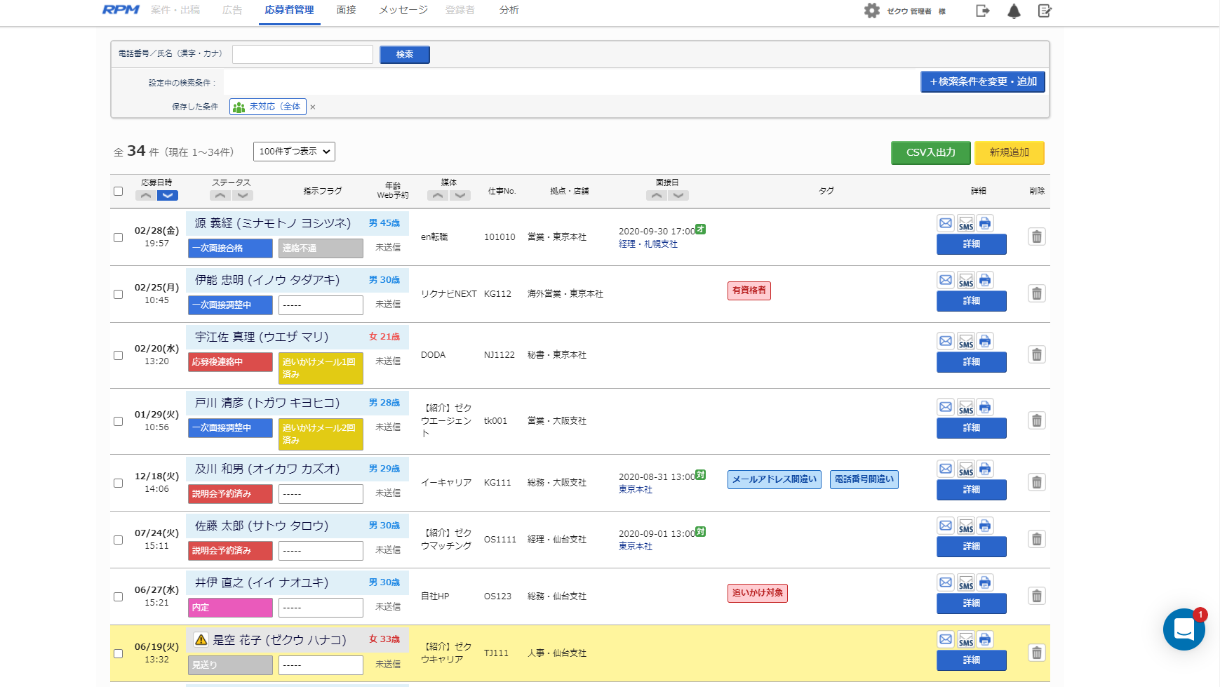Open the instruction flag dropdown for 伊能 忠明
Screen dimensions: 1220x687
pyautogui.click(x=321, y=305)
